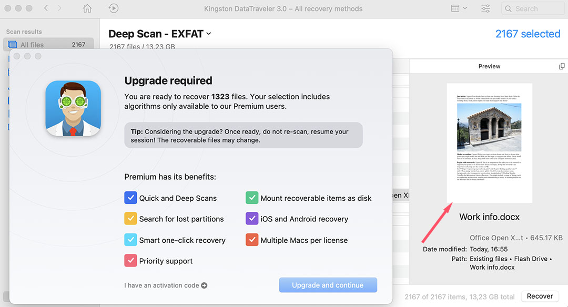Click the Home icon in the toolbar

(x=87, y=8)
